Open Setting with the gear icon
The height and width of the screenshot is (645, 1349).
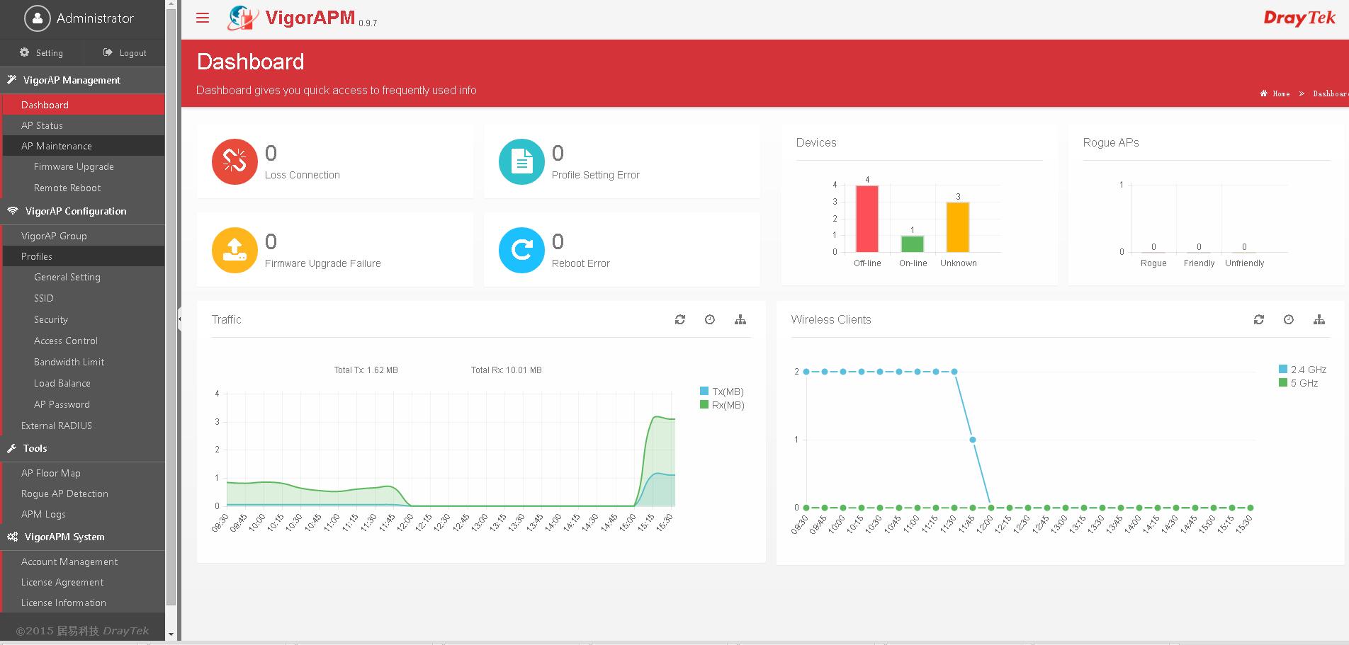point(41,53)
